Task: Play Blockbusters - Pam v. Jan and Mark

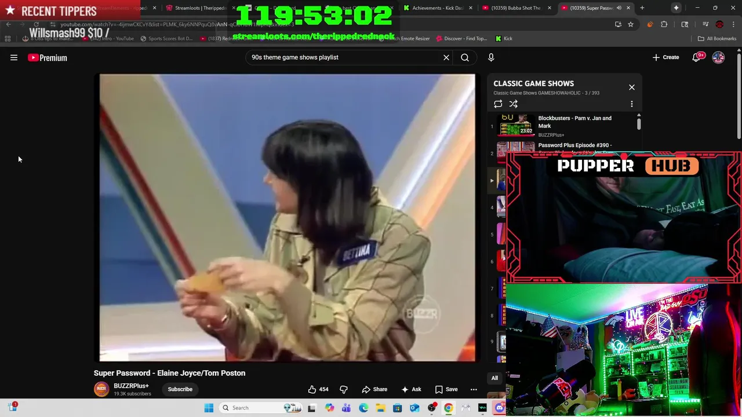Action: [x=574, y=122]
